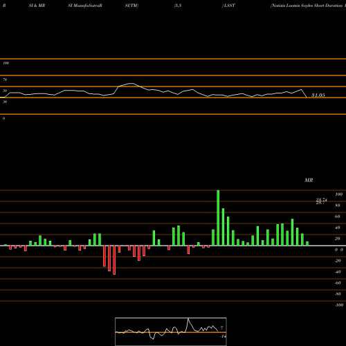The width and height of the screenshot is (346, 346).
Task: Click the MR axis label '80'
Action: click(338, 206)
